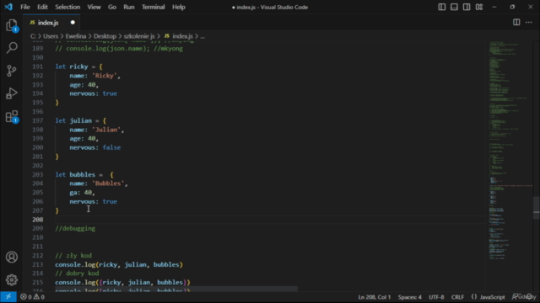
Task: Open the Go menu
Action: coord(112,7)
